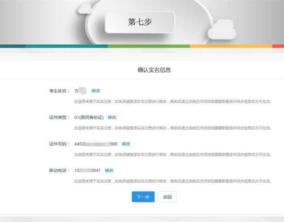Click the 确认实名信息 heading
Viewport: 284px width, 222px height.
pos(154,70)
